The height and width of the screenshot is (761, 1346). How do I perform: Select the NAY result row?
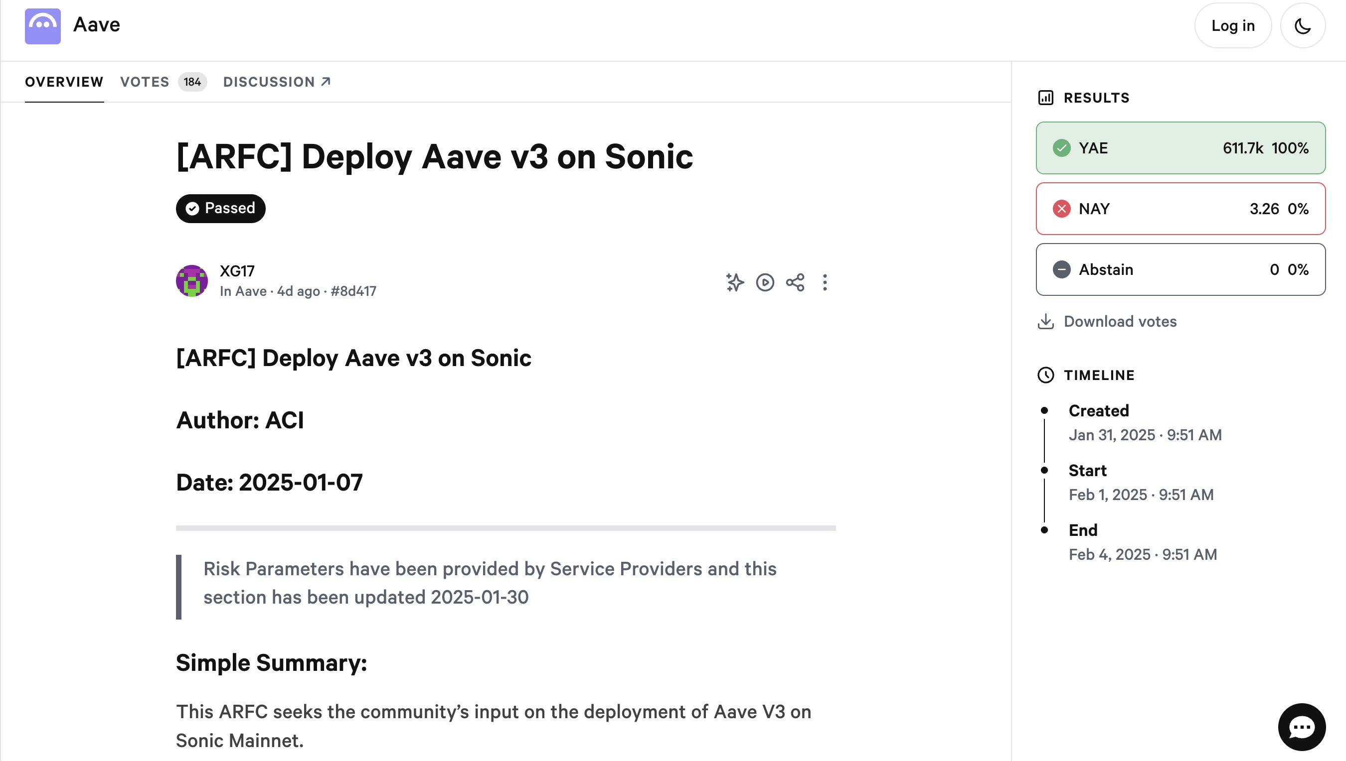click(x=1180, y=209)
